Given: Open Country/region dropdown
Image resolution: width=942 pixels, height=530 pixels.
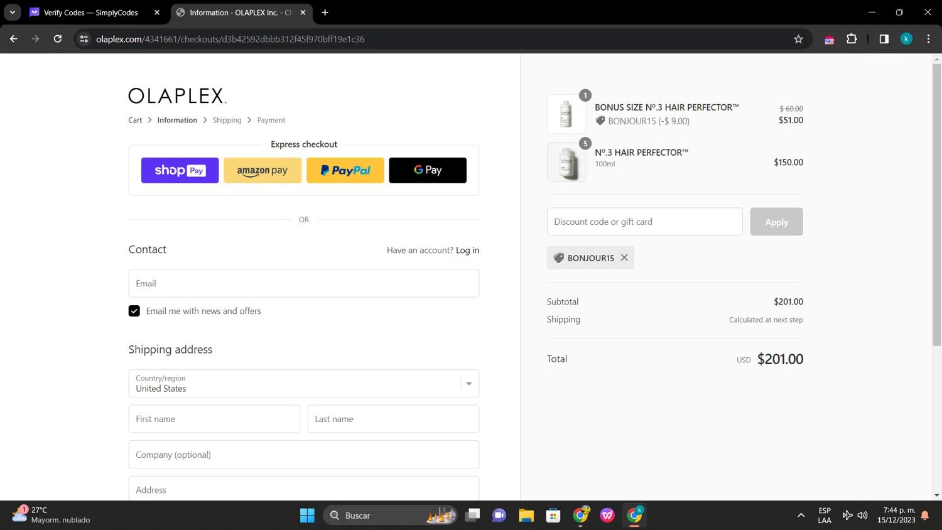Looking at the screenshot, I should (x=304, y=383).
